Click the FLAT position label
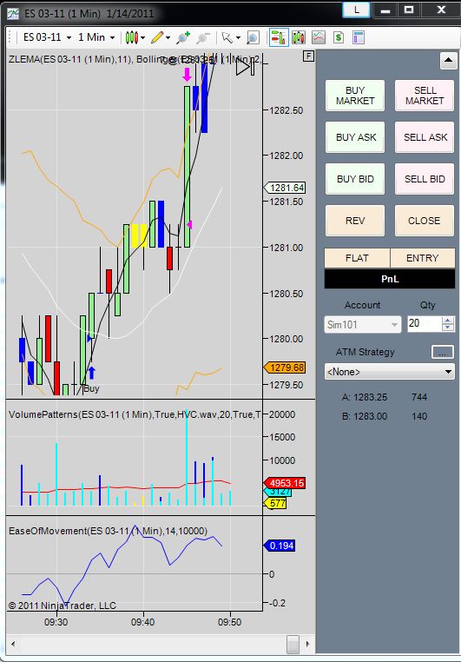461x662 pixels. tap(357, 258)
